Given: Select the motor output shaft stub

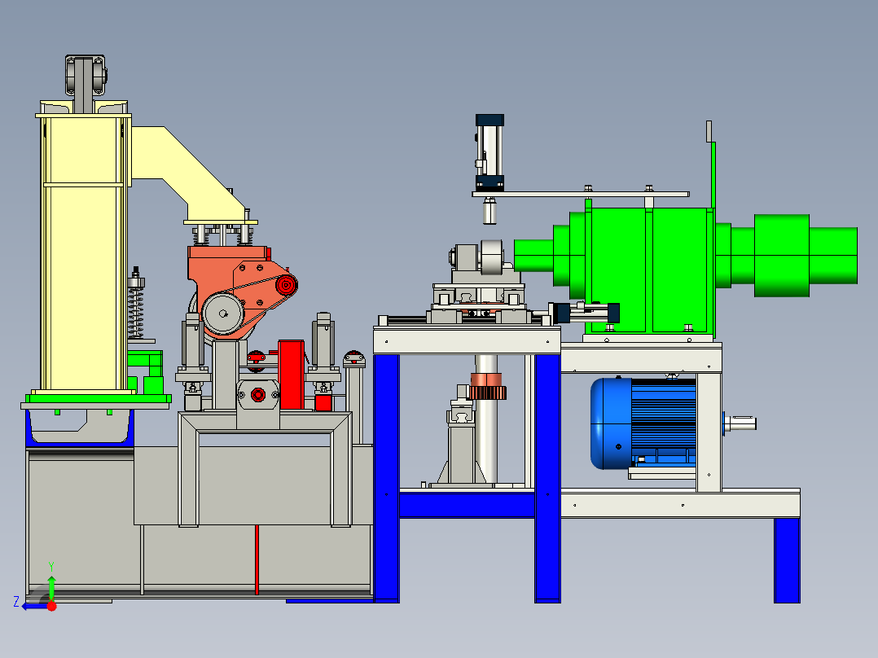Looking at the screenshot, I should (x=740, y=423).
